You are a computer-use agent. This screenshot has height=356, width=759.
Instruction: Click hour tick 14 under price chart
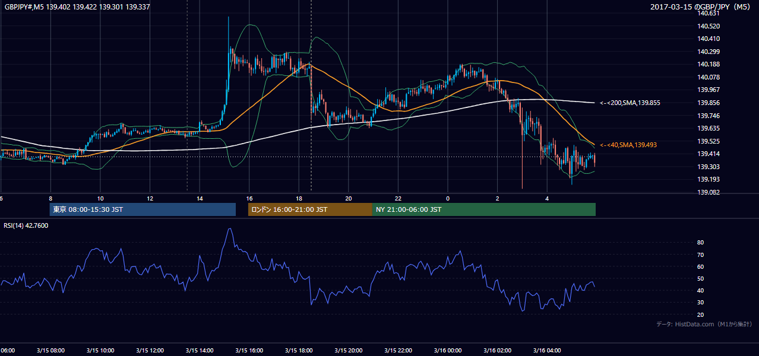pyautogui.click(x=200, y=198)
